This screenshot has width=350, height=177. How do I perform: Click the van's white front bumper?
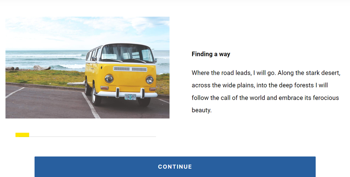pyautogui.click(x=126, y=94)
